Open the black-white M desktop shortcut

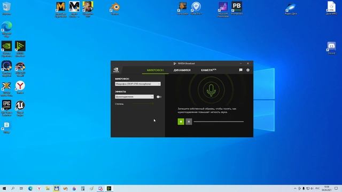[74, 10]
